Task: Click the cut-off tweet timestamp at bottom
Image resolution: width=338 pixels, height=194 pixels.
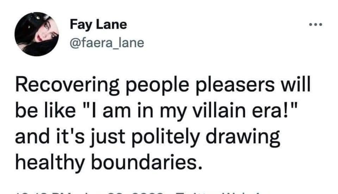Action: 88,192
